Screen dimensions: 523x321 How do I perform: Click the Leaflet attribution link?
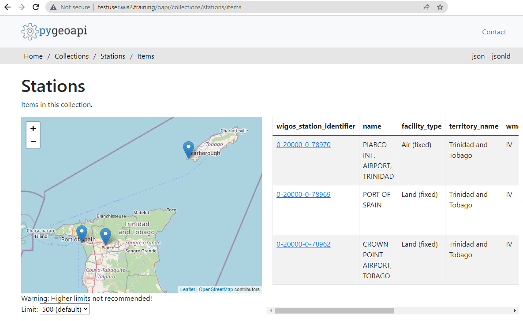pos(187,289)
